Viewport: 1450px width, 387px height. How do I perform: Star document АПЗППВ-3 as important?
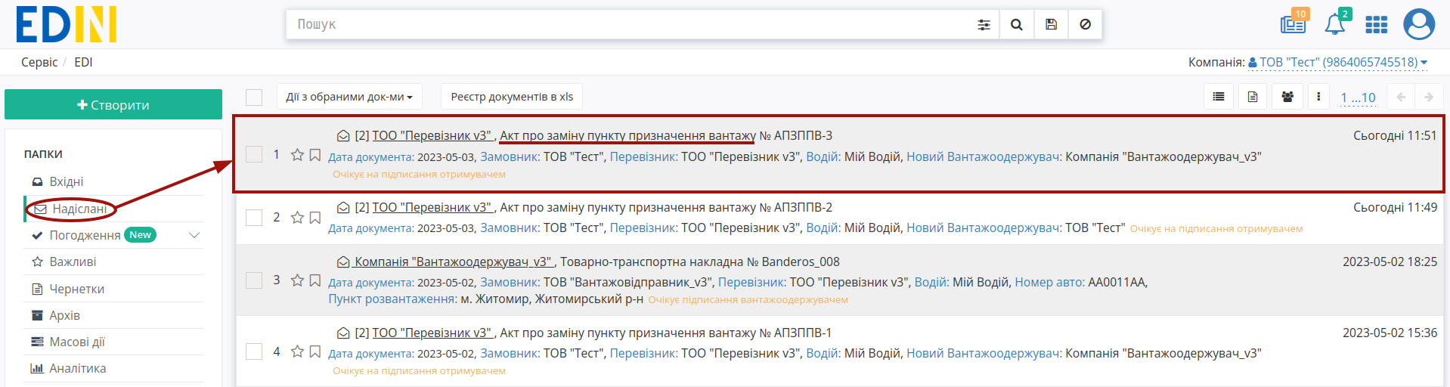[297, 155]
